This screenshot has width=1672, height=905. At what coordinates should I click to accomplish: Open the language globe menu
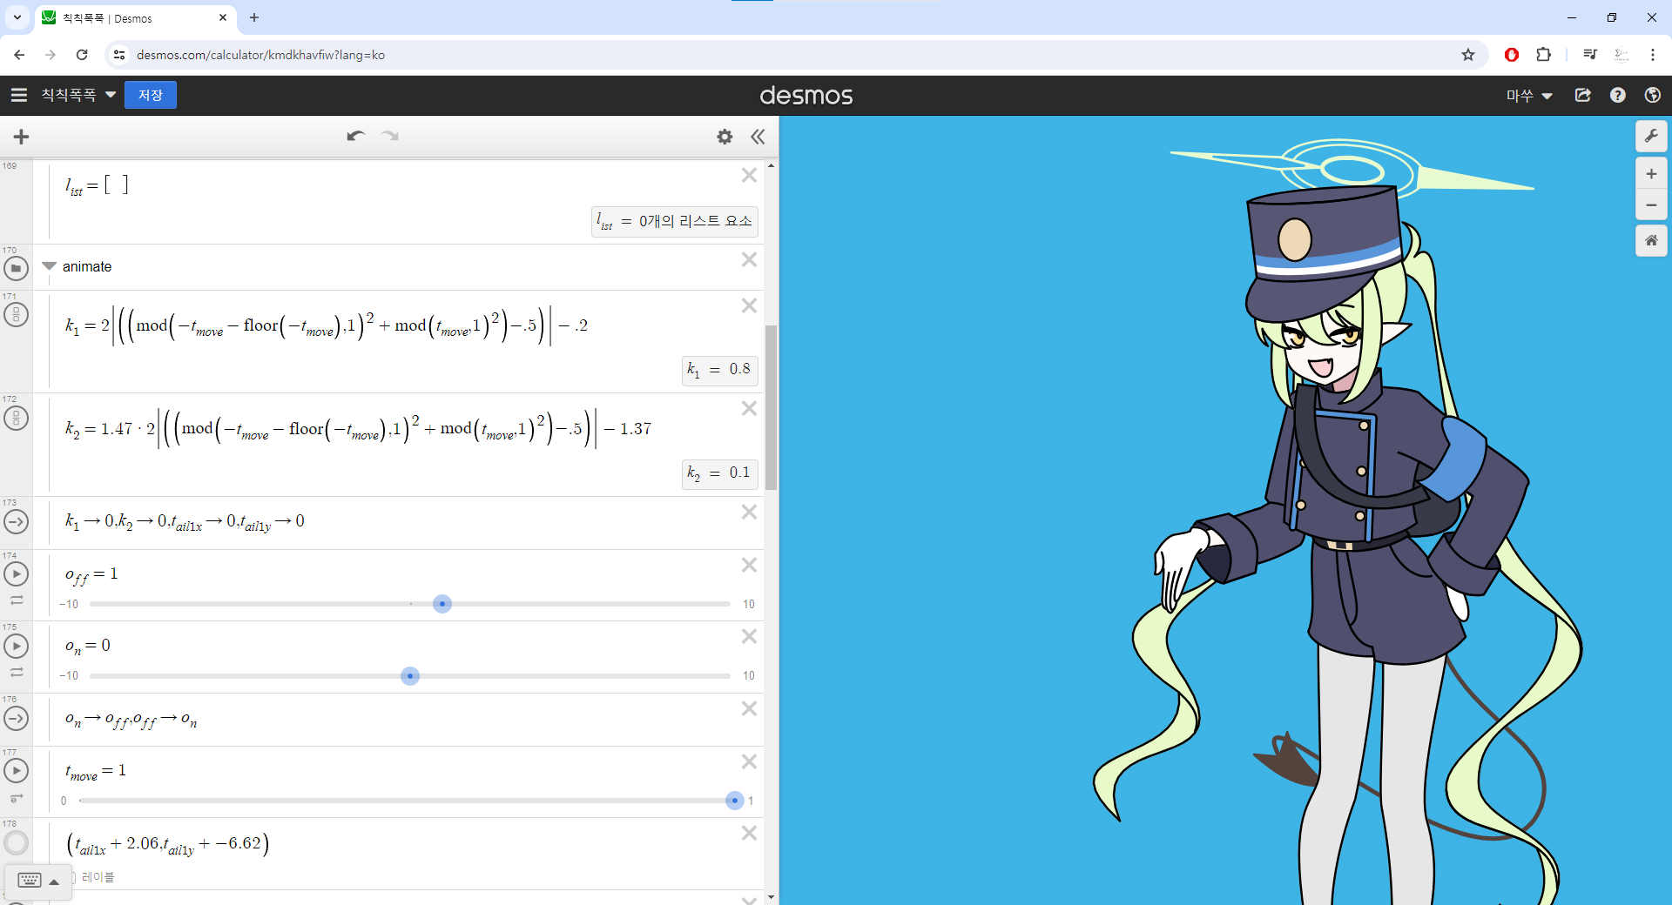point(1652,95)
